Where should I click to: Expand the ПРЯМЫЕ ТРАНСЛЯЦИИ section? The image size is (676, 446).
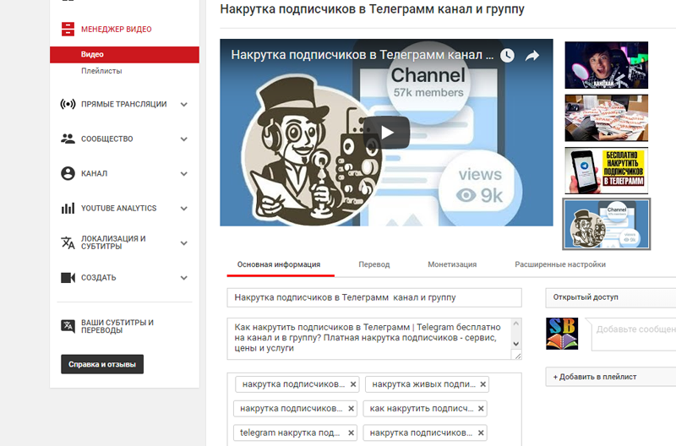(x=183, y=104)
